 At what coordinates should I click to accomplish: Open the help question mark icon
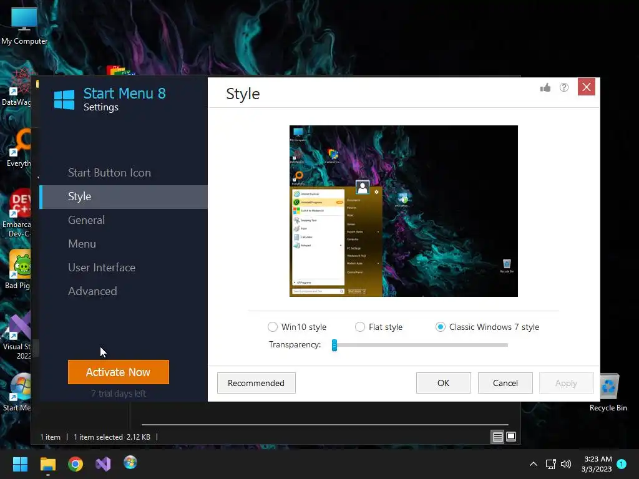(564, 87)
